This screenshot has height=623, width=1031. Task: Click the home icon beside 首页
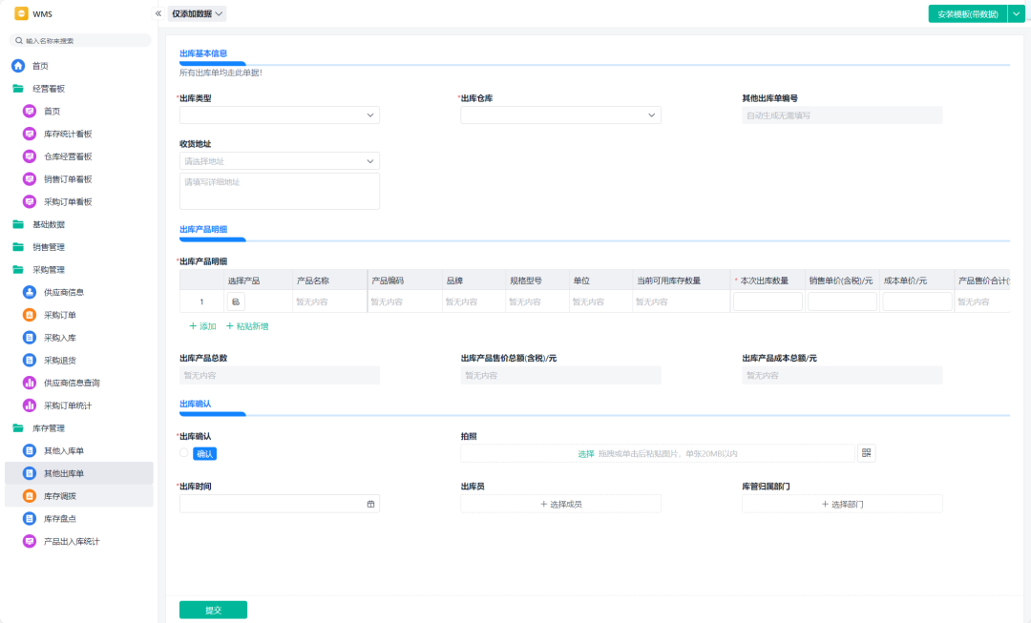[x=18, y=66]
